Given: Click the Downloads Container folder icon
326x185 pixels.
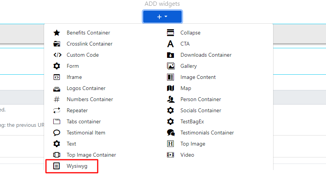Looking at the screenshot, I should (x=170, y=55).
